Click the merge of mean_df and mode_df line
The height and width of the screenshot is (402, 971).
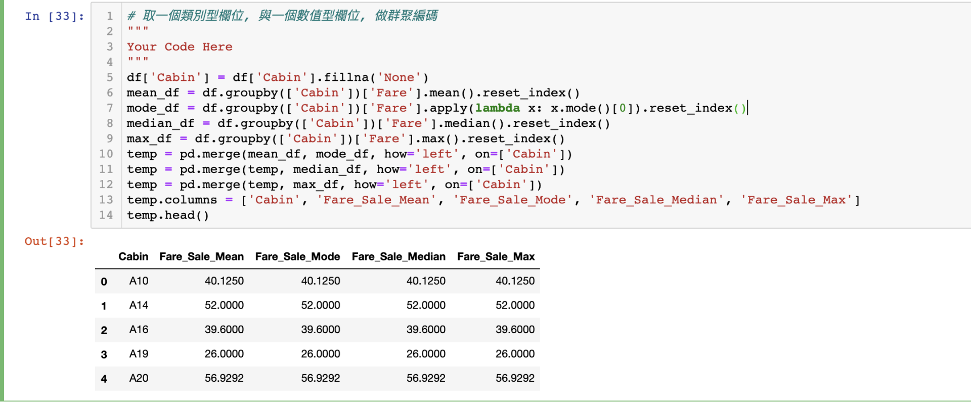349,154
